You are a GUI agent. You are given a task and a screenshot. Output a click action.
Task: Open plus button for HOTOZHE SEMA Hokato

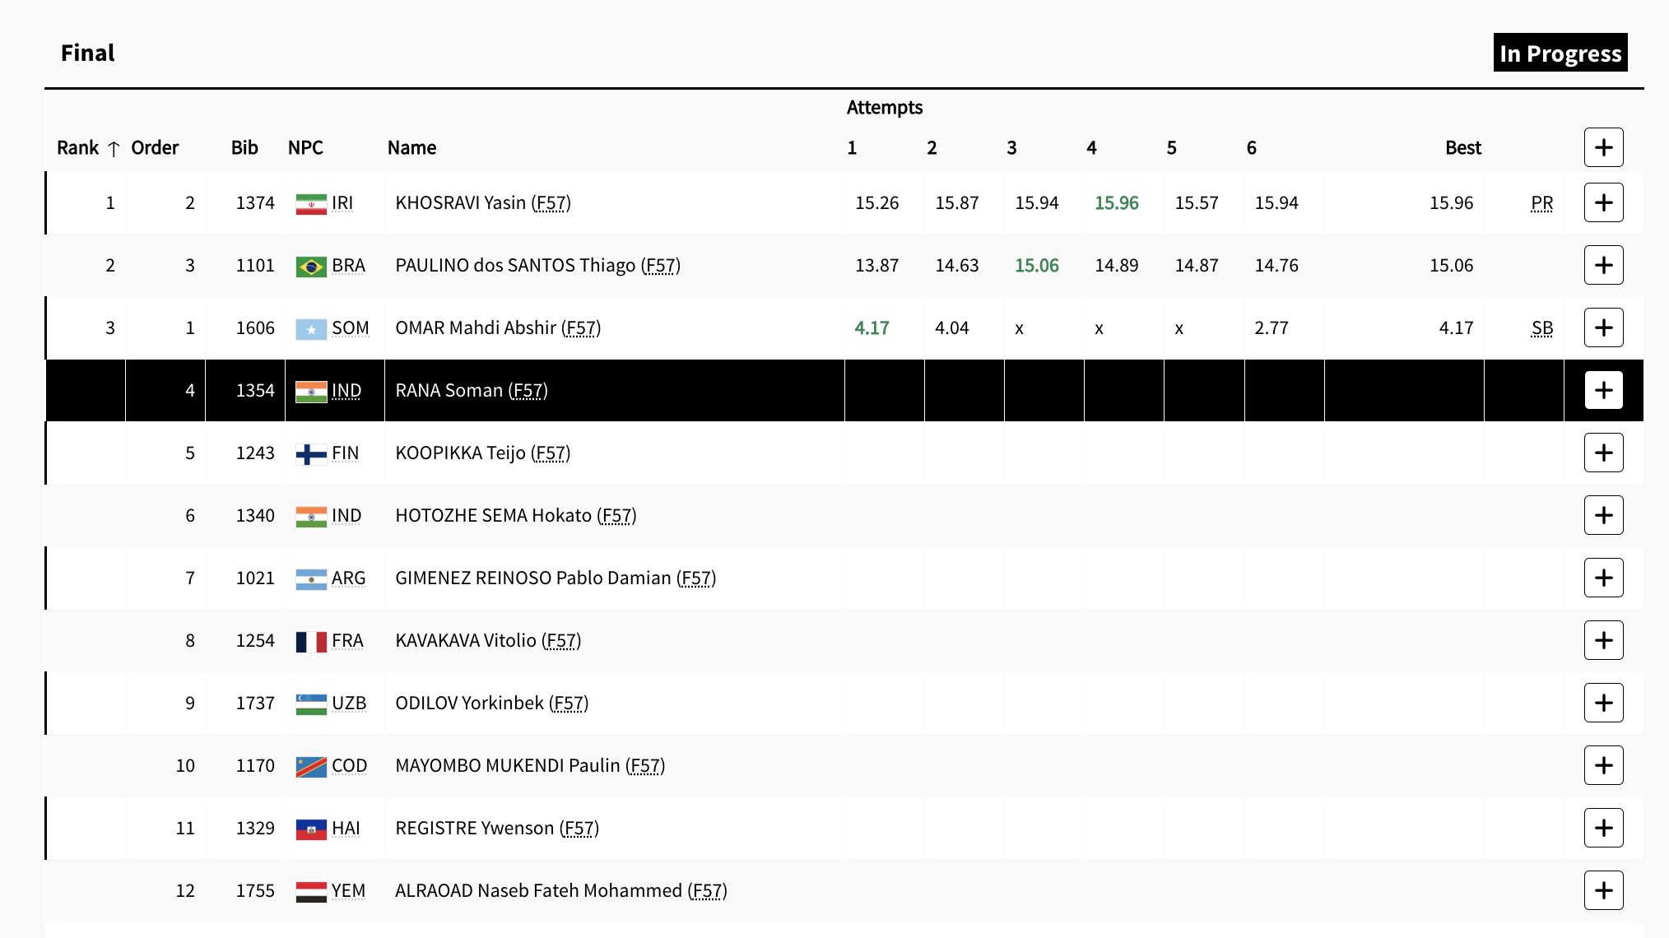(1603, 515)
